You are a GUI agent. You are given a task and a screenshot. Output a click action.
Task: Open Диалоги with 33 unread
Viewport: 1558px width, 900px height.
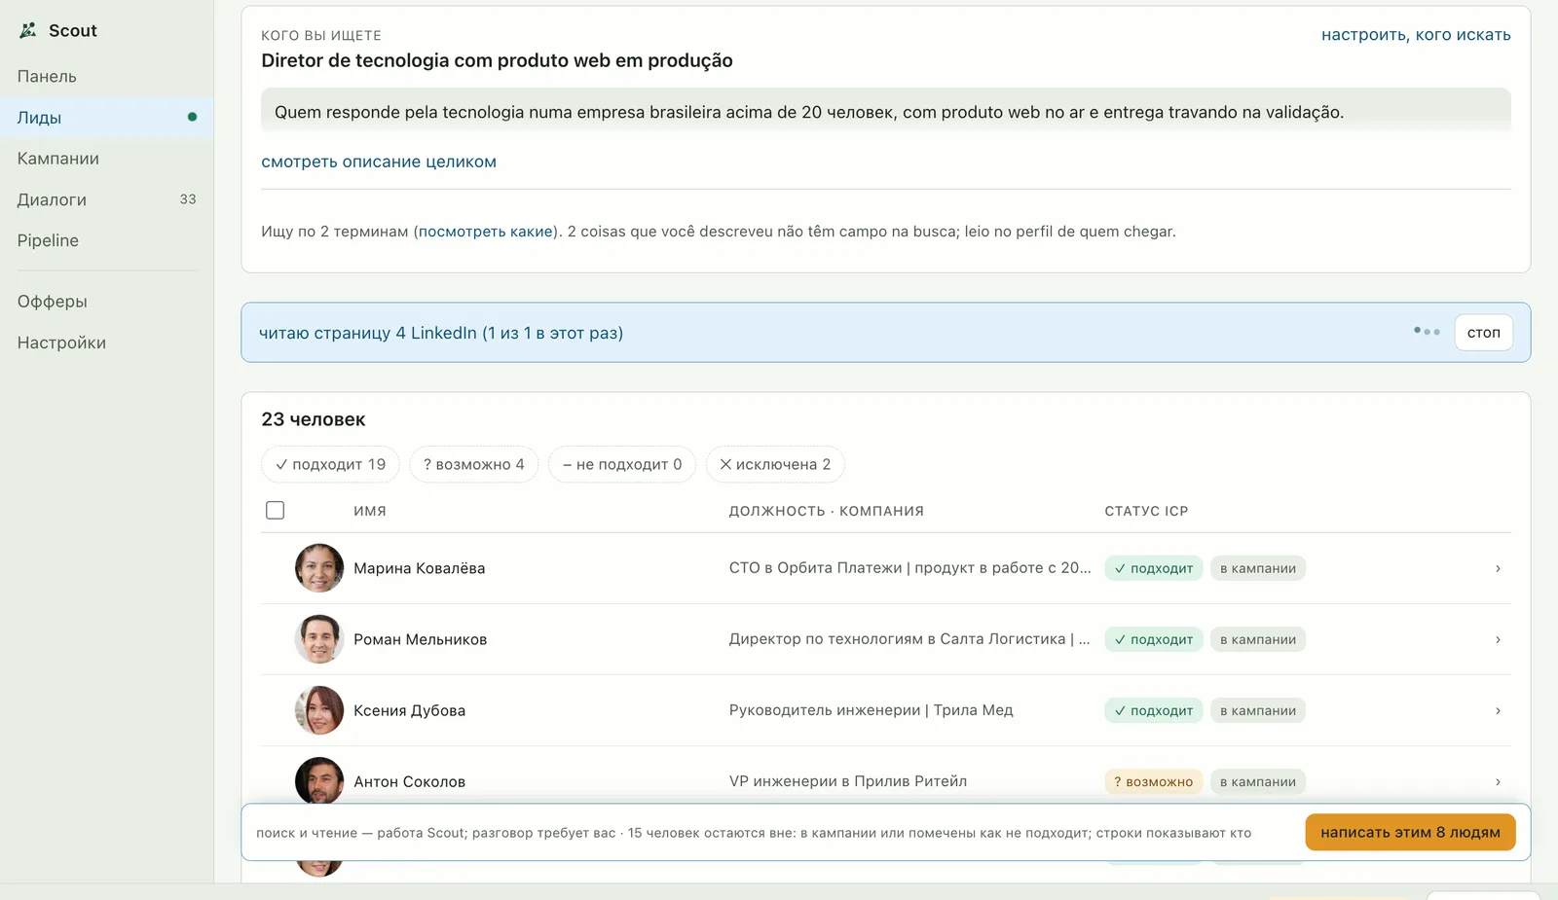click(106, 199)
